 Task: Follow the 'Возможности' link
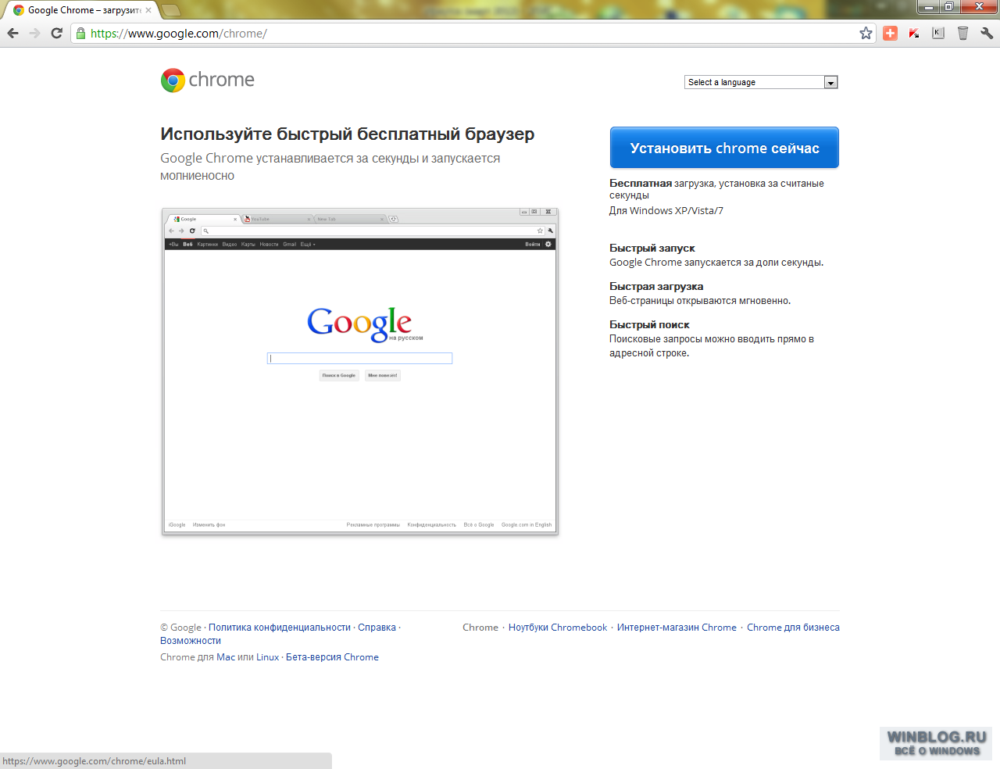(191, 641)
